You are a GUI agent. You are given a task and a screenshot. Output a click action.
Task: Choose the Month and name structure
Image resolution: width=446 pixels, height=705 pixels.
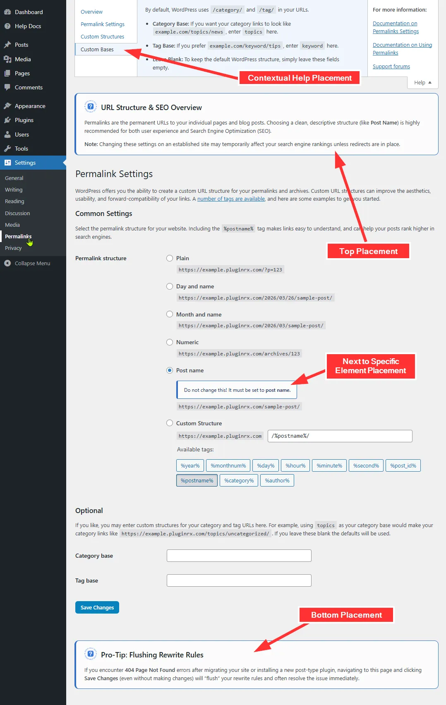(x=170, y=314)
